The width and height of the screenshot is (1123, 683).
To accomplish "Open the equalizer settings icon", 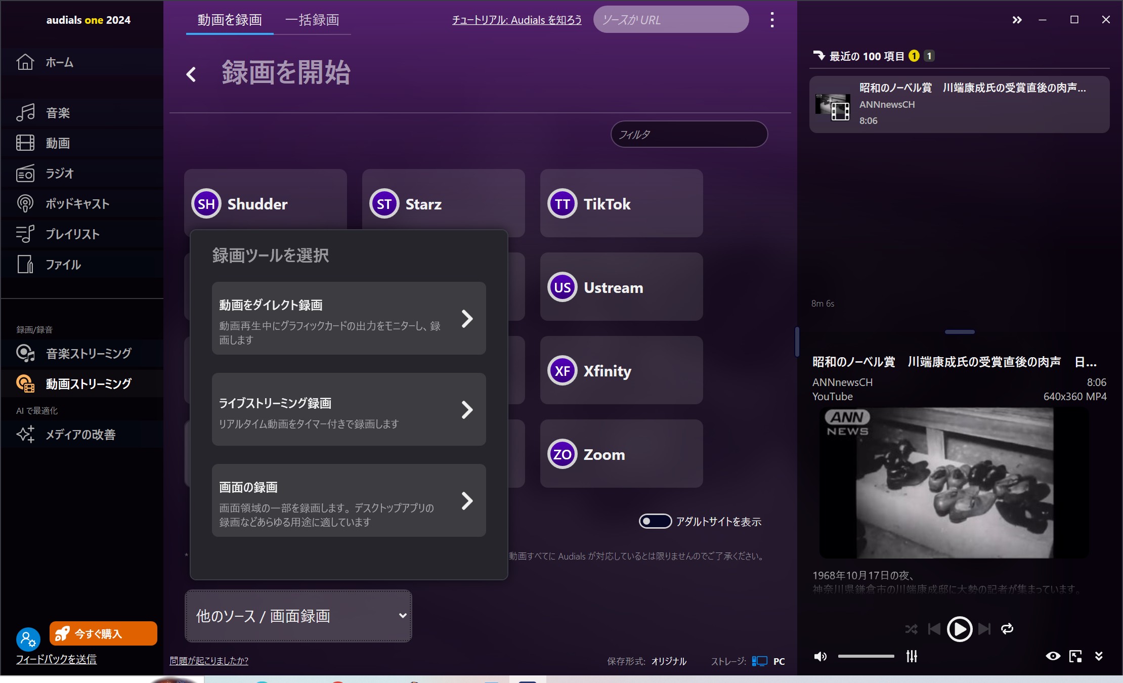I will (x=912, y=656).
